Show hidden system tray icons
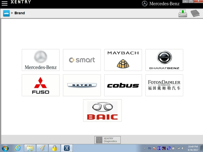 coord(145,148)
